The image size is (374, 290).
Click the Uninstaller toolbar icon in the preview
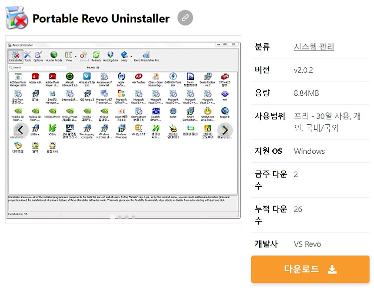coord(16,56)
